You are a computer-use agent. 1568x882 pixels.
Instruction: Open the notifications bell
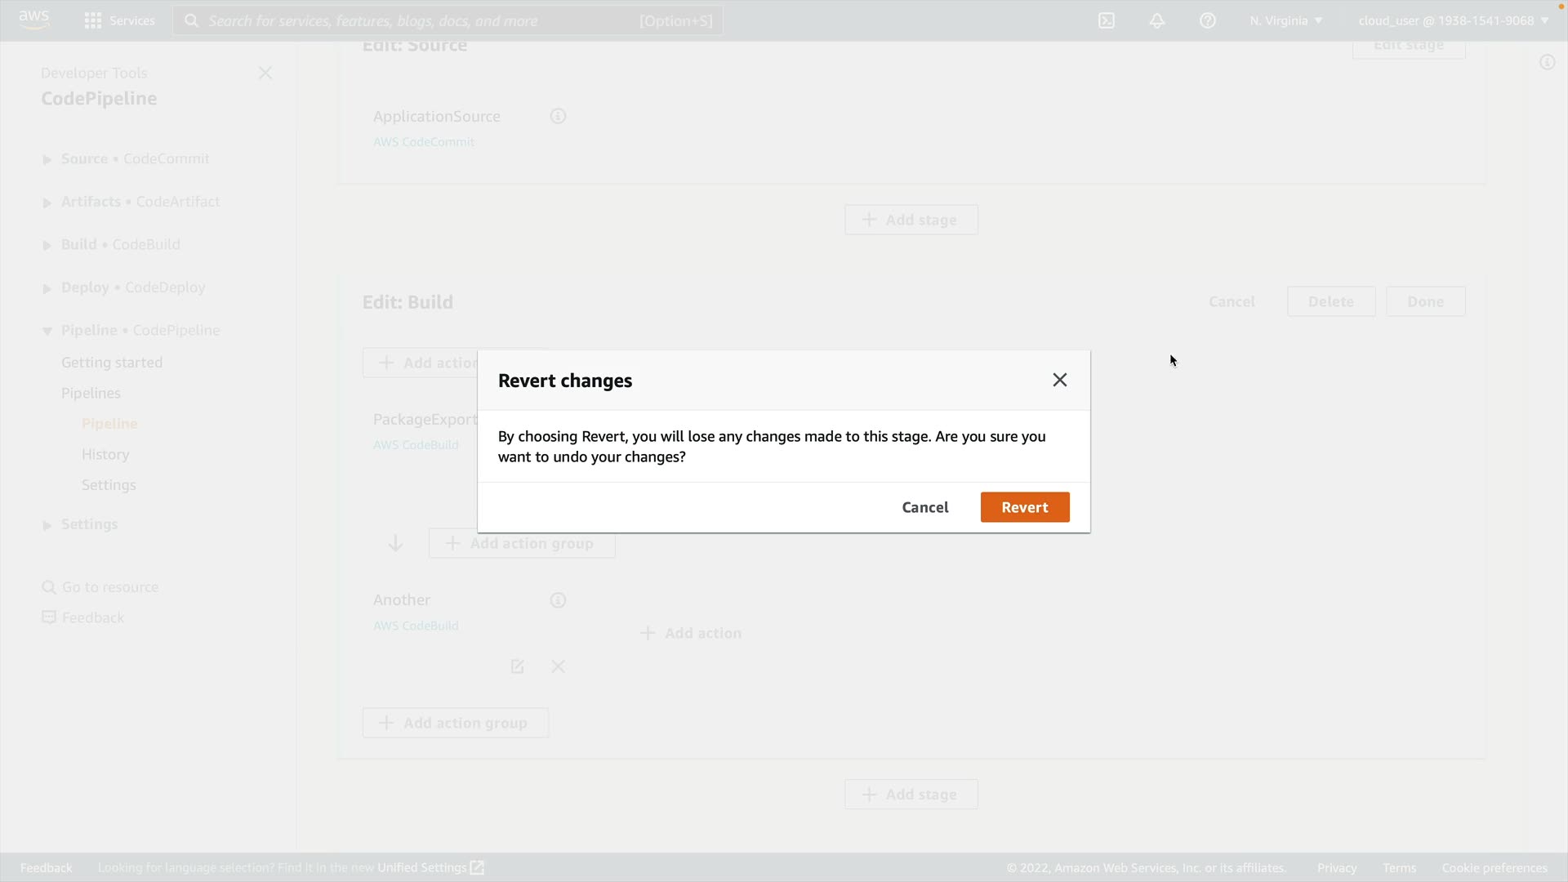pyautogui.click(x=1157, y=20)
